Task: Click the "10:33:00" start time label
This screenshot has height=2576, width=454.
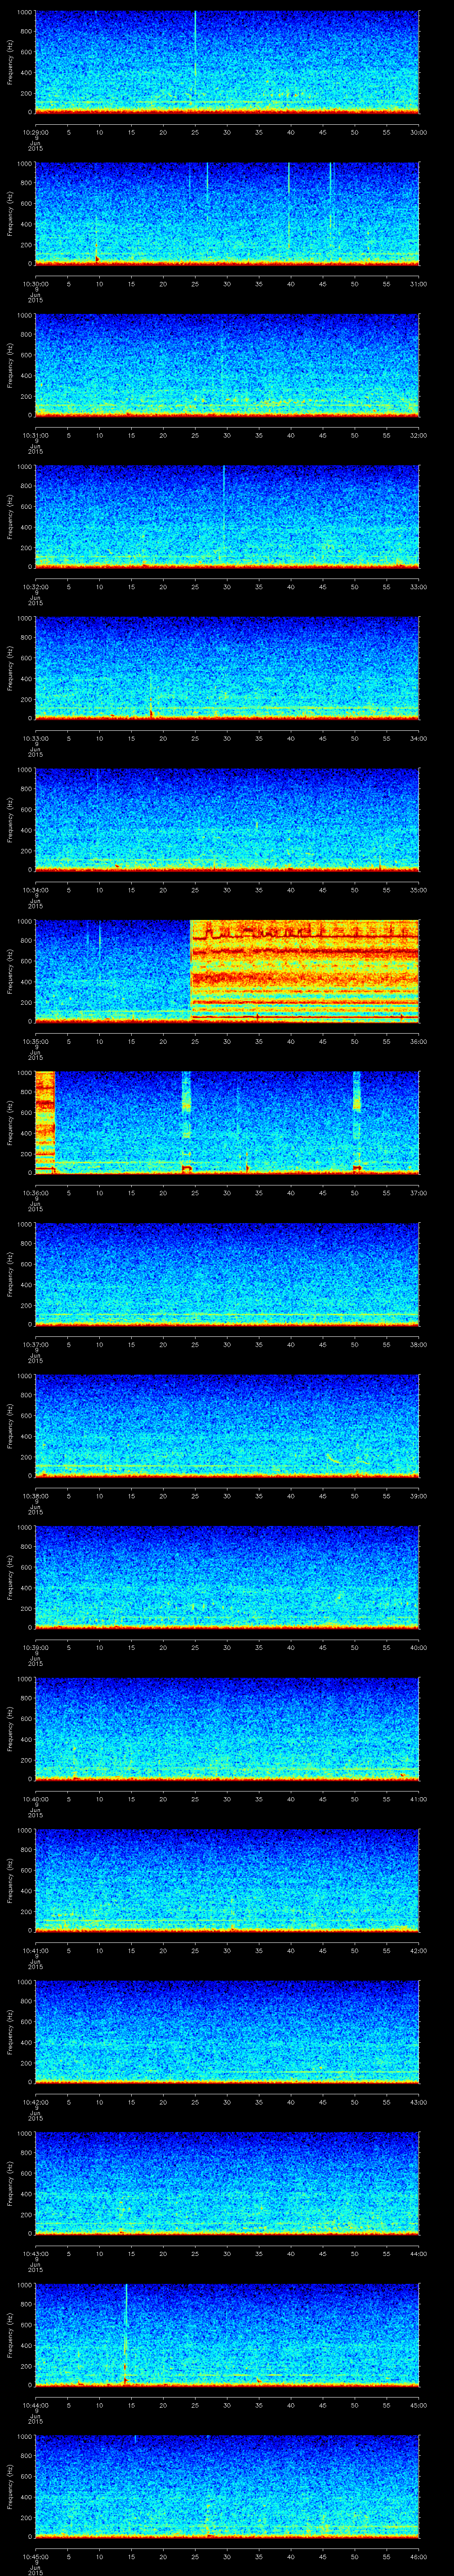Action: tap(35, 737)
